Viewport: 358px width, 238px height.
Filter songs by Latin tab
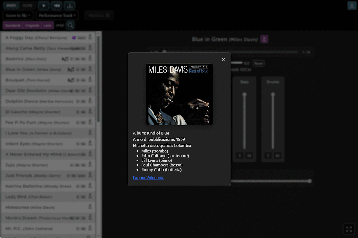click(48, 25)
